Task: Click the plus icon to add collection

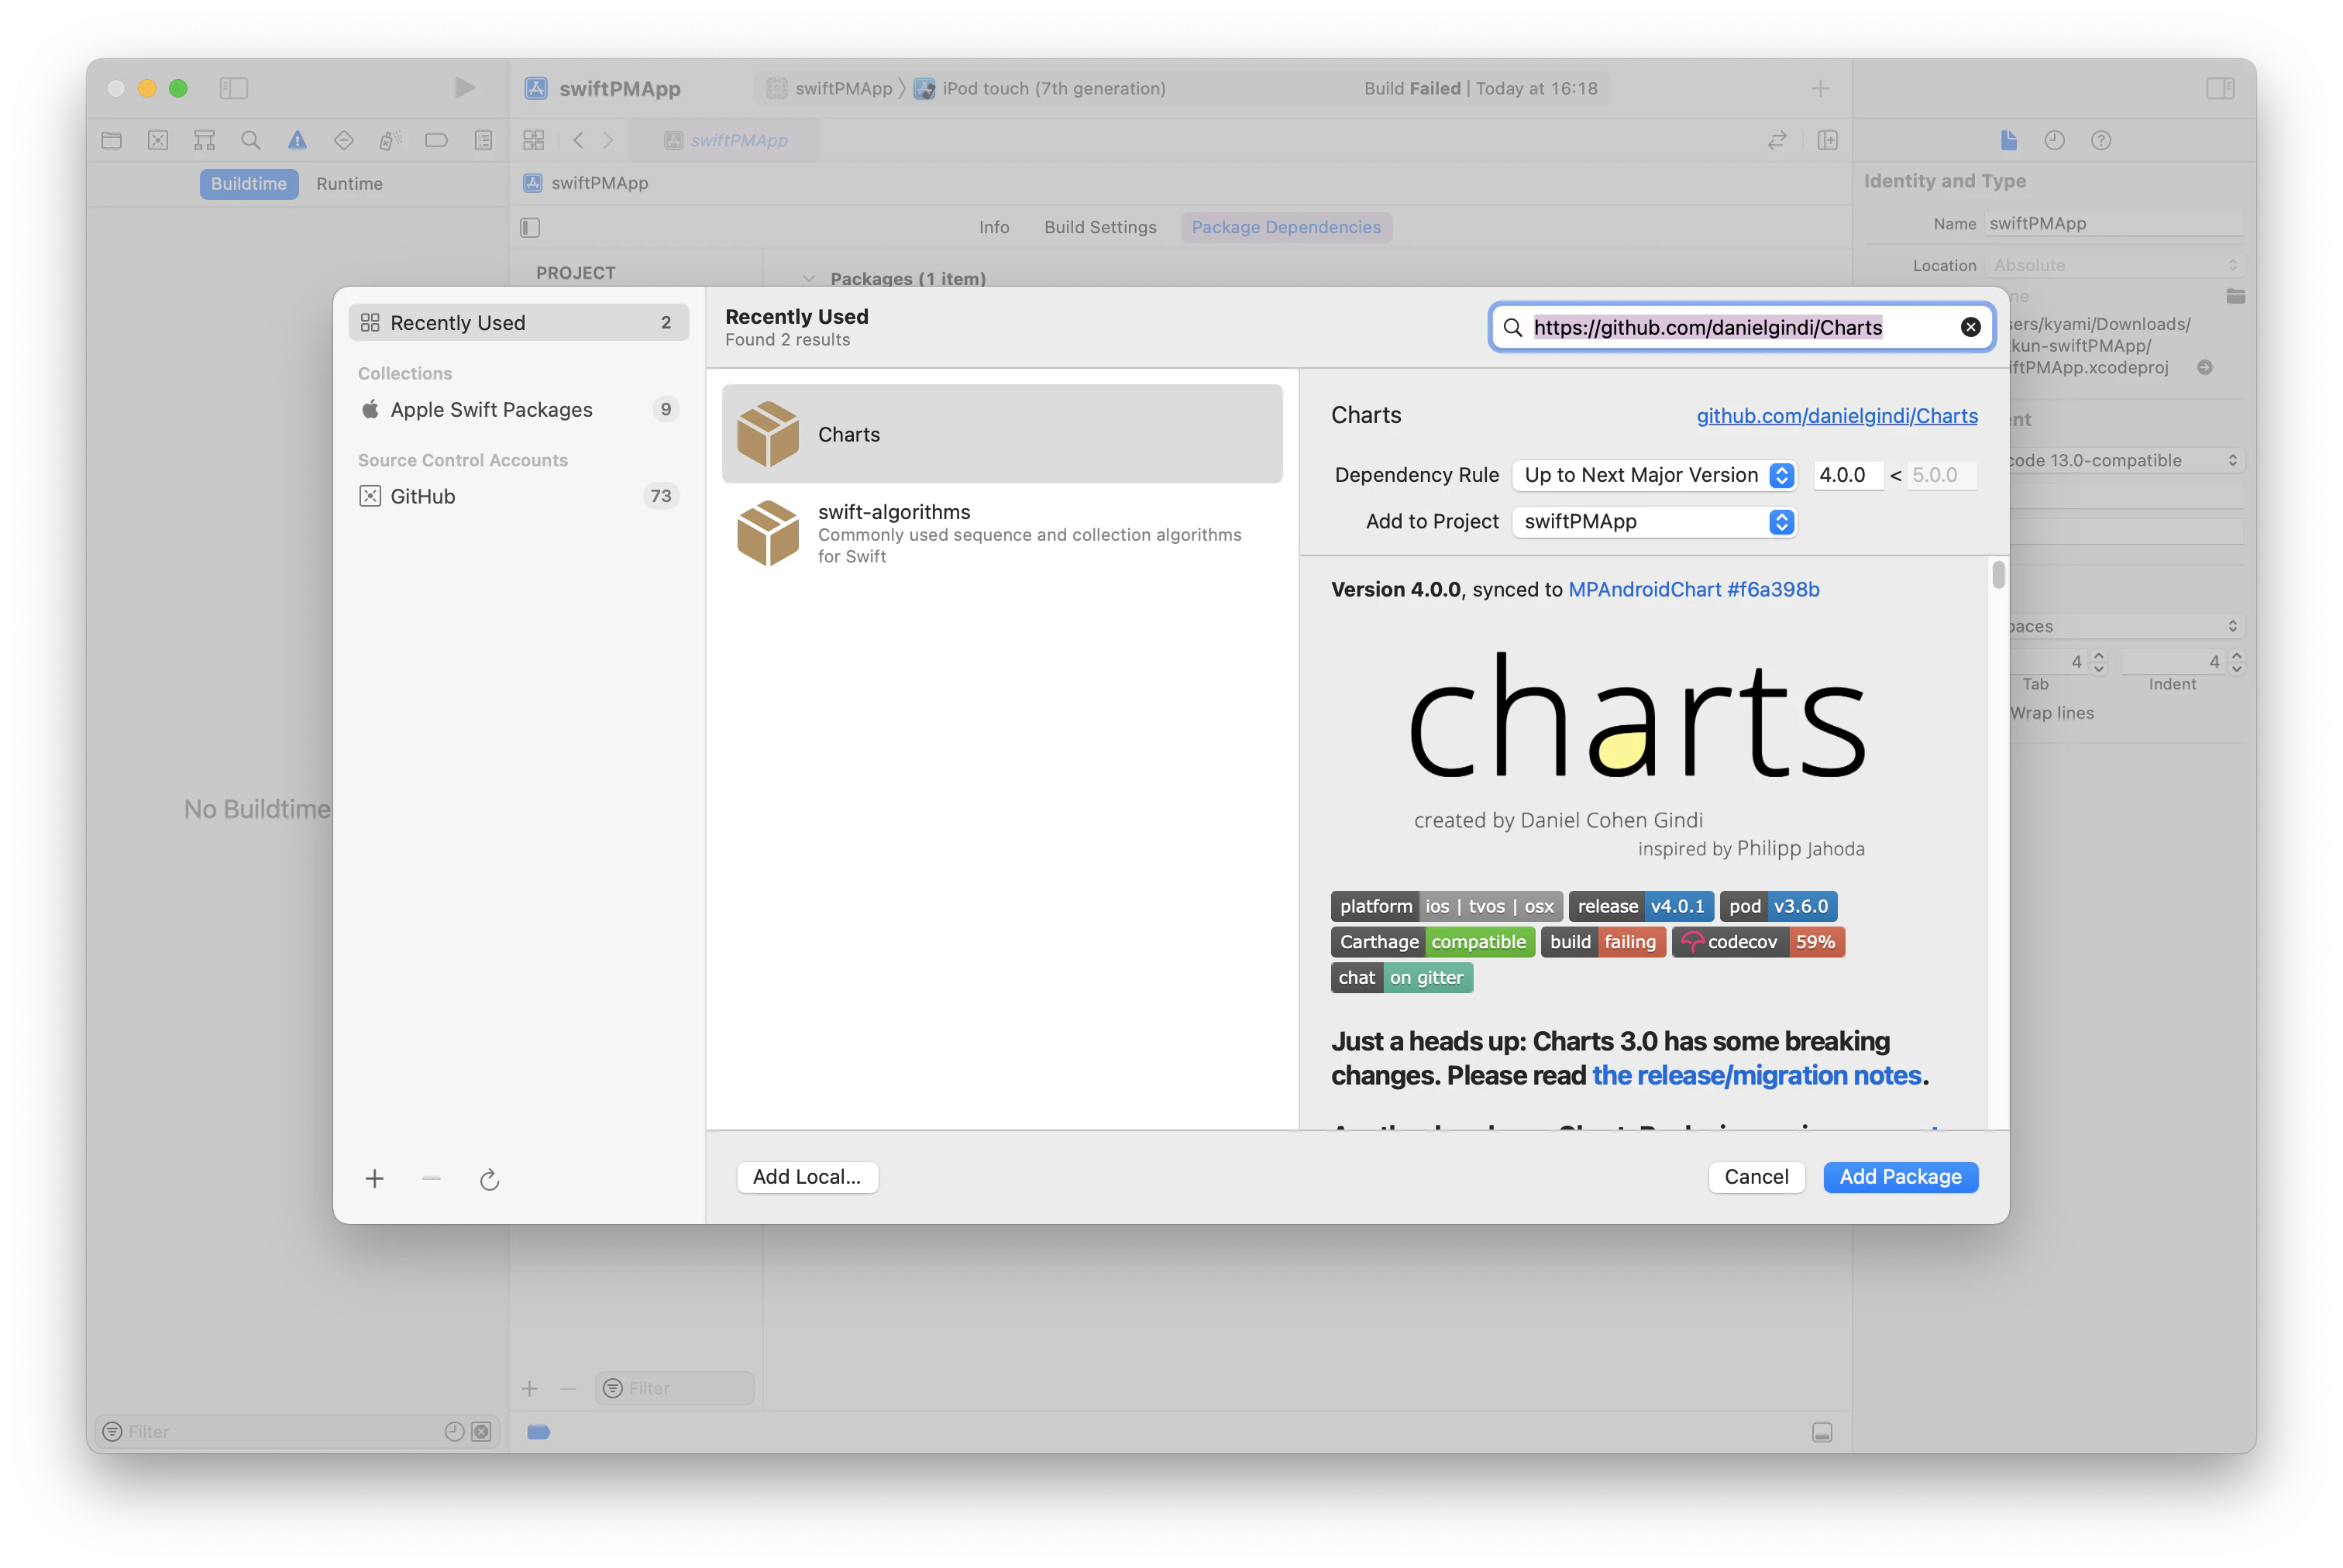Action: [x=375, y=1179]
